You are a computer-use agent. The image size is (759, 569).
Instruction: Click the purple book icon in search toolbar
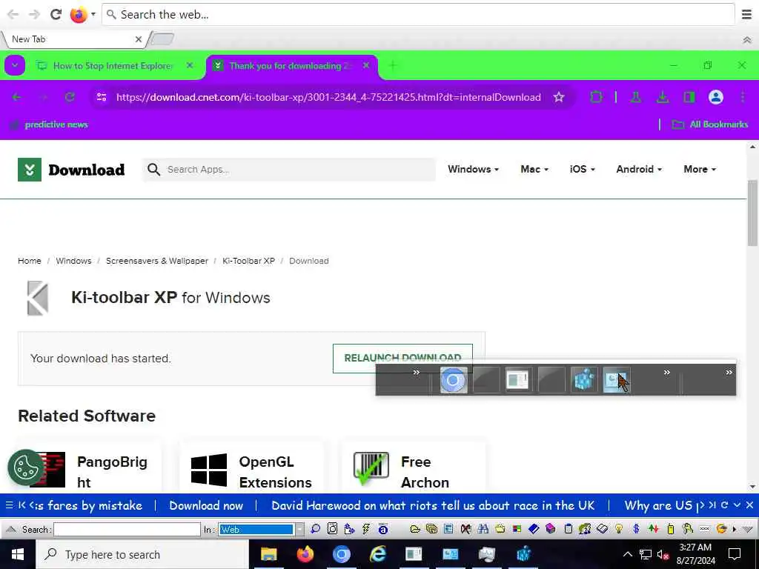pyautogui.click(x=551, y=529)
